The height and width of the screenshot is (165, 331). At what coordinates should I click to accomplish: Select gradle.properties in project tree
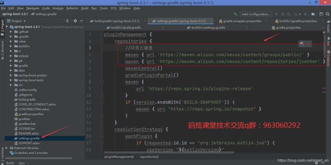pyautogui.click(x=45, y=114)
